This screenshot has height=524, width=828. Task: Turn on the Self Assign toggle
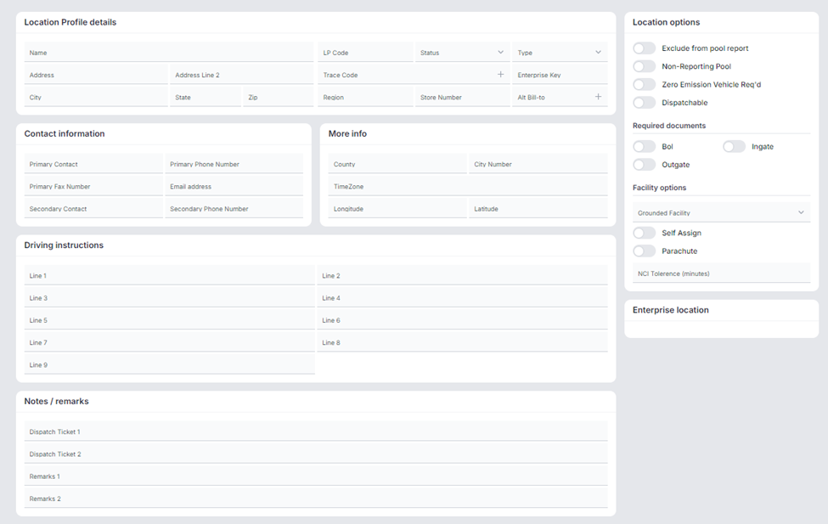coord(645,233)
